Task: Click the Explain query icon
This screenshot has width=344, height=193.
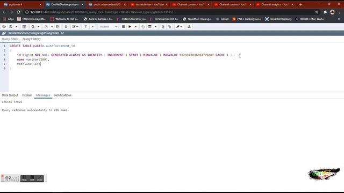Action: (x=143, y=26)
